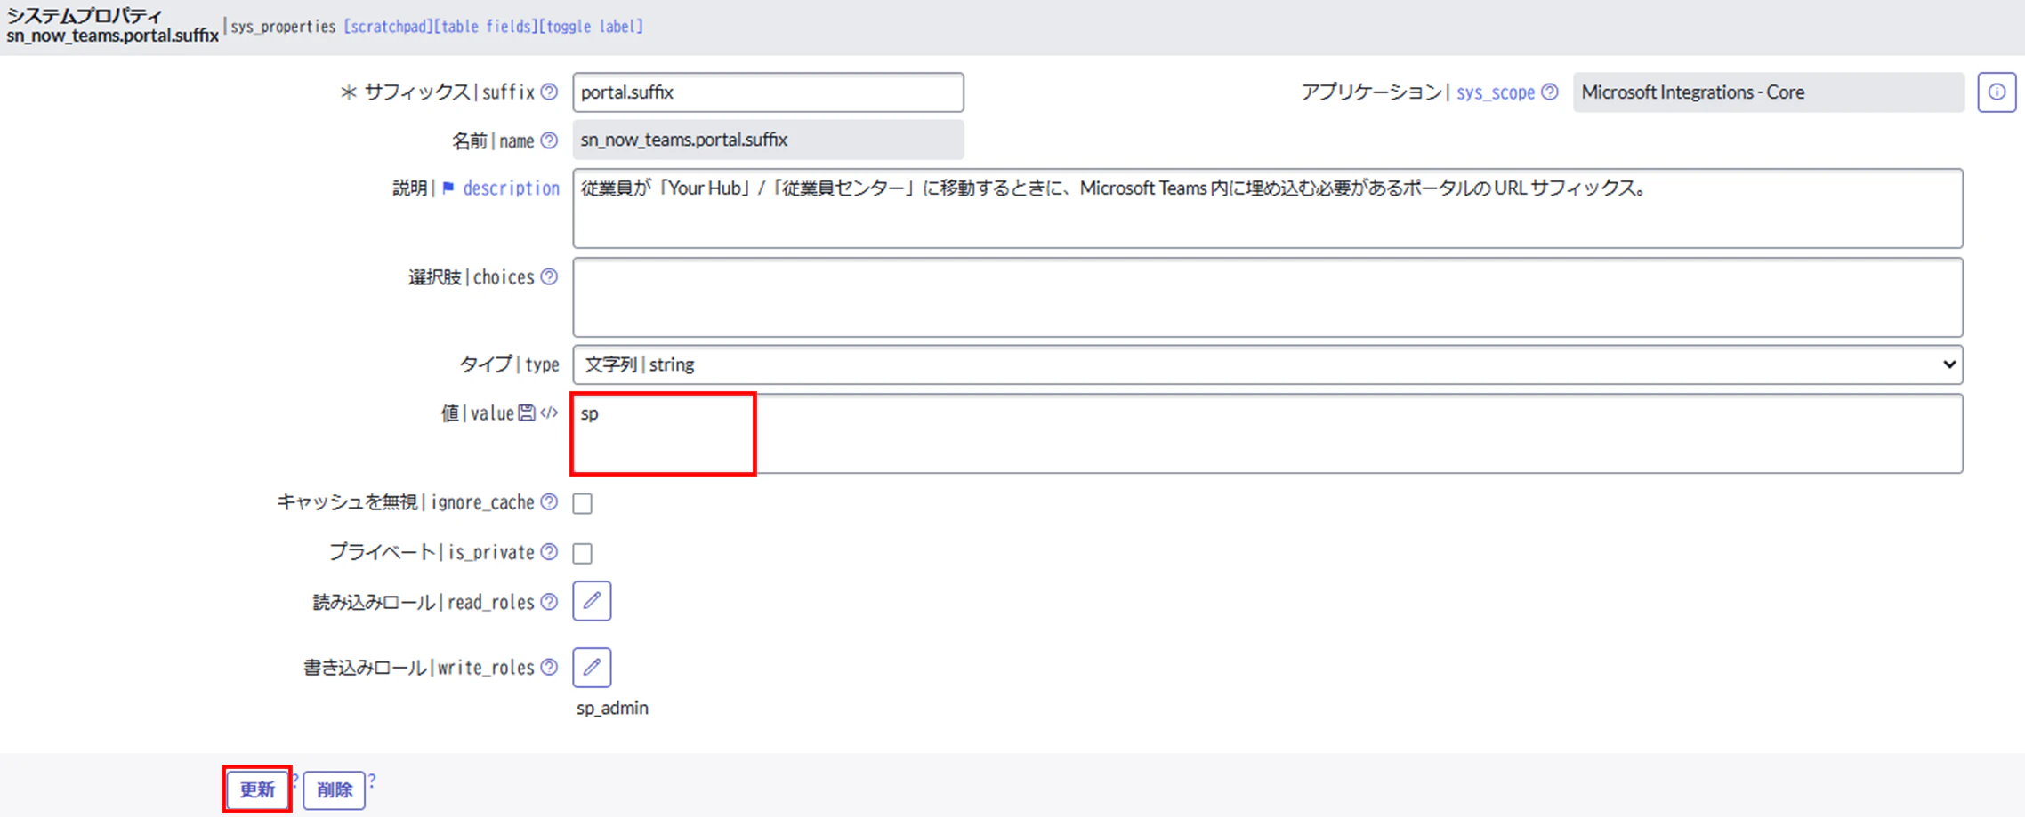2025x817 pixels.
Task: Click the ignore_cache help icon
Action: pyautogui.click(x=550, y=501)
